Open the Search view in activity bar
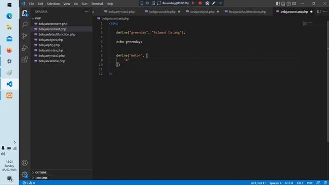Viewport: 329px width, 185px height. [25, 25]
